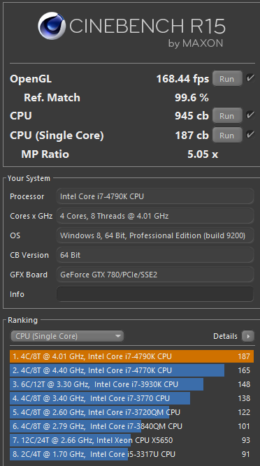Viewport: 260px width, 466px height.
Task: Select the i7-3930K ranking row
Action: [x=131, y=384]
